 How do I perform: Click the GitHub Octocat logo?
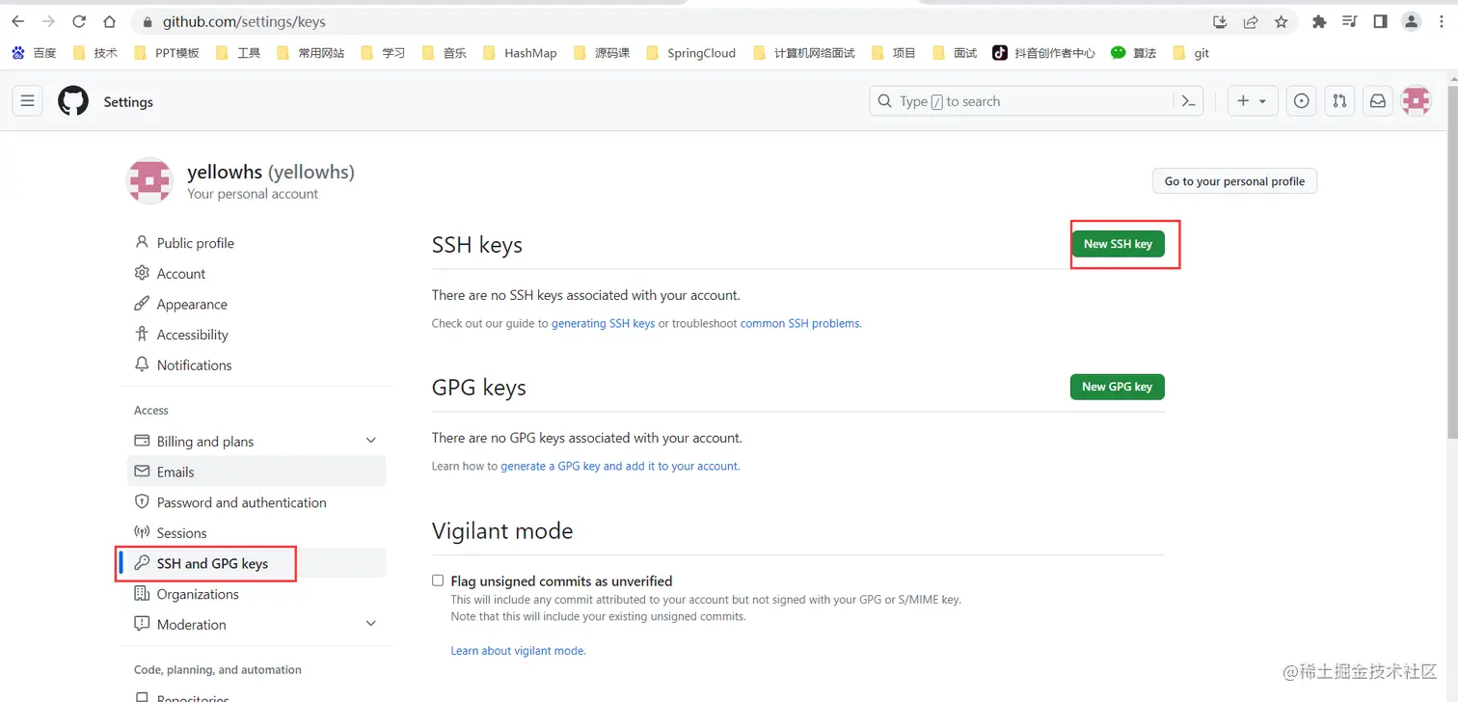(73, 101)
